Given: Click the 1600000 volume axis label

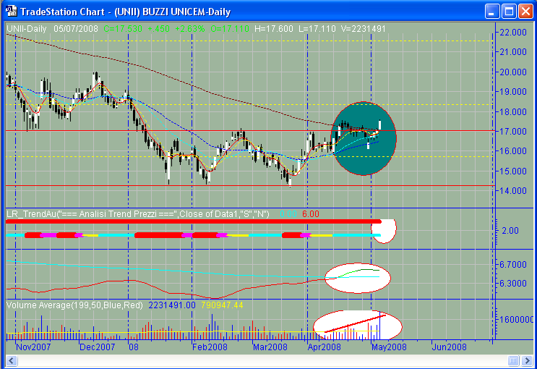Looking at the screenshot, I should 516,319.
